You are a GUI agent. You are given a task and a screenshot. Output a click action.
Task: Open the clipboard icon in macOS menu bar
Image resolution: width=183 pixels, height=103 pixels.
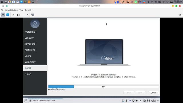[148, 2]
